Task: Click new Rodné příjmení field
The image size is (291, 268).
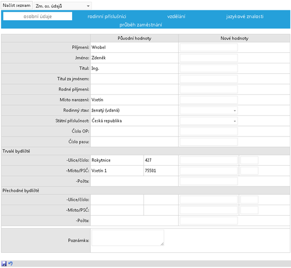Action: (208, 90)
